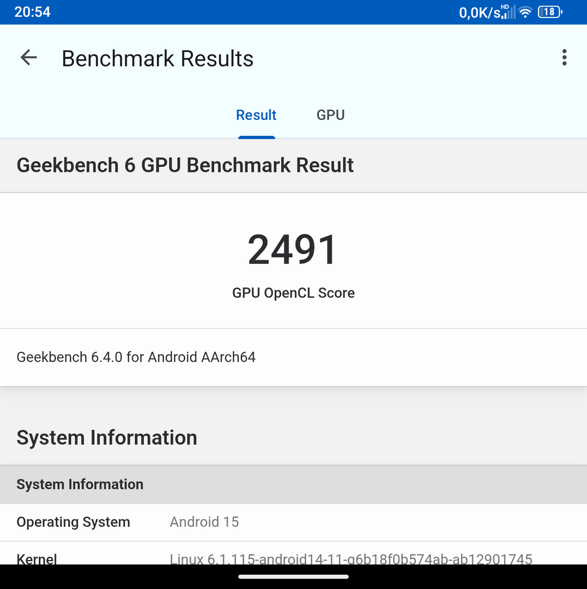Image resolution: width=587 pixels, height=589 pixels.
Task: Tap the Linux kernel version value
Action: [351, 558]
